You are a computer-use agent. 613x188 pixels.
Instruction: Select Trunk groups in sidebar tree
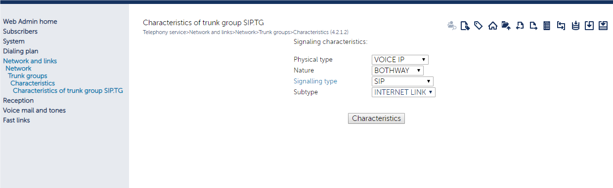[28, 76]
